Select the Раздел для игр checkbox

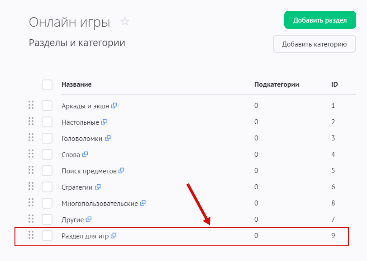[47, 236]
